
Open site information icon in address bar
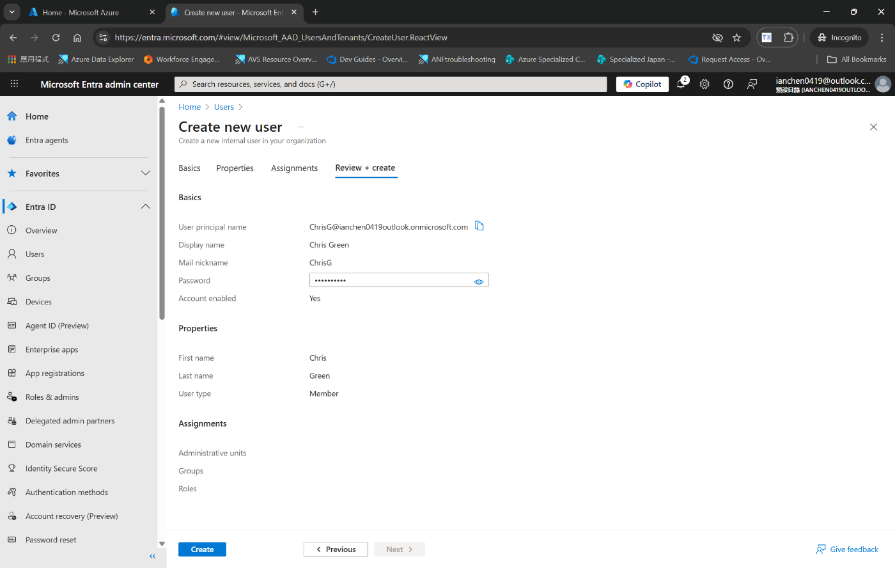point(103,38)
